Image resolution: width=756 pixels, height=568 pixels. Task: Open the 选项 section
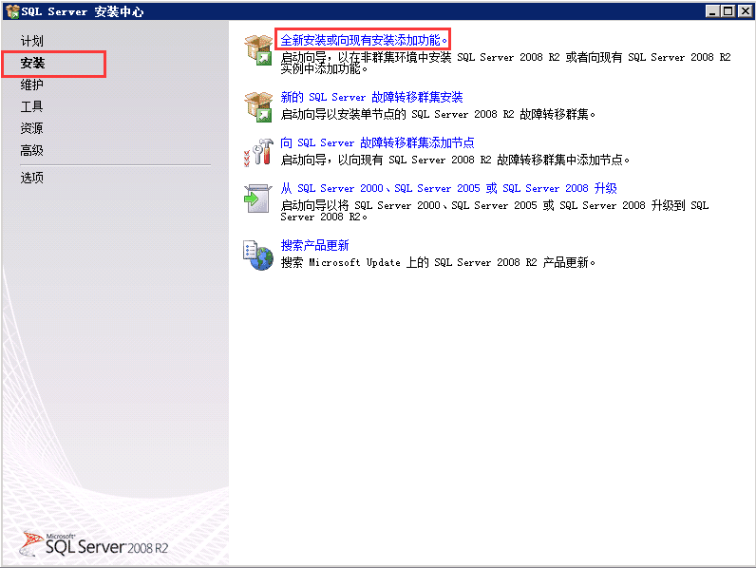tap(32, 178)
